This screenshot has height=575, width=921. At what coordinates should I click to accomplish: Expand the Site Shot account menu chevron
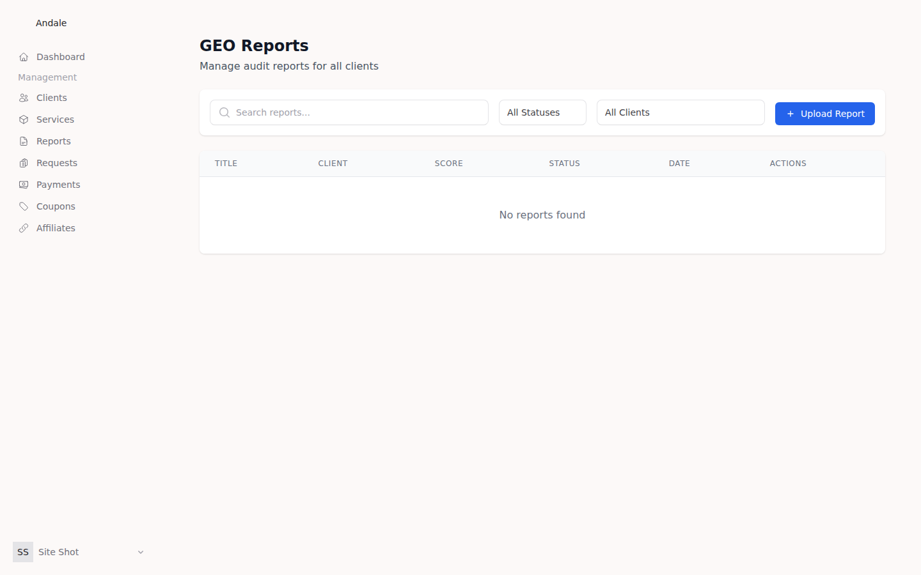pos(141,552)
